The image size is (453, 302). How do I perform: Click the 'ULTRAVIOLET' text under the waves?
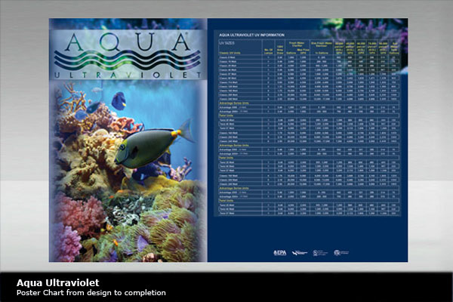click(x=128, y=75)
